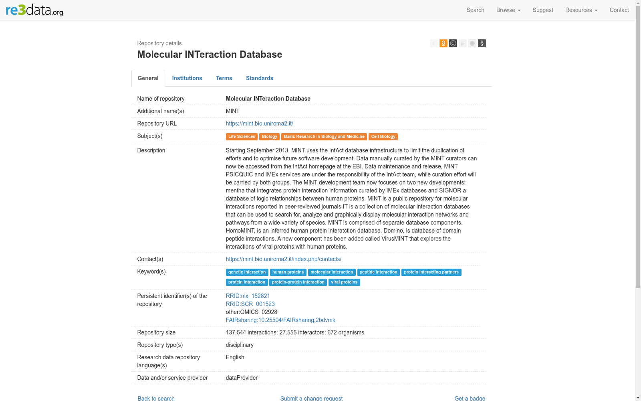Click the 'genetic interaction' keyword tag
This screenshot has width=641, height=401.
coord(247,272)
